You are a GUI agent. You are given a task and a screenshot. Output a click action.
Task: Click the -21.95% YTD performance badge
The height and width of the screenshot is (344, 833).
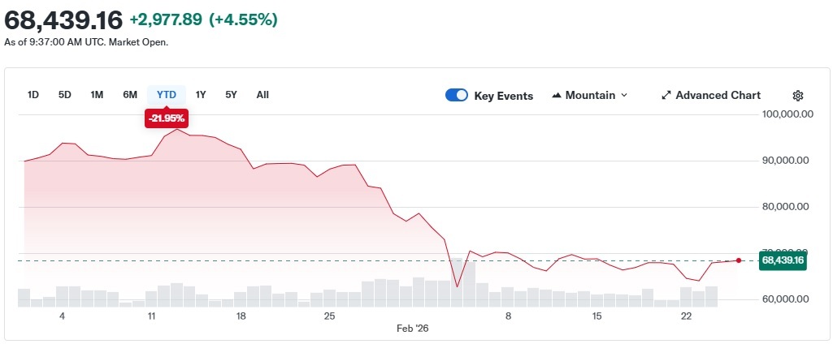click(x=167, y=118)
